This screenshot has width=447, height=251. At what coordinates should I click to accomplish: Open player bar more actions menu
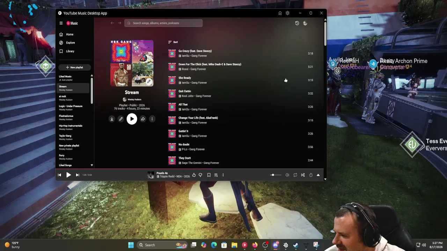tap(223, 175)
